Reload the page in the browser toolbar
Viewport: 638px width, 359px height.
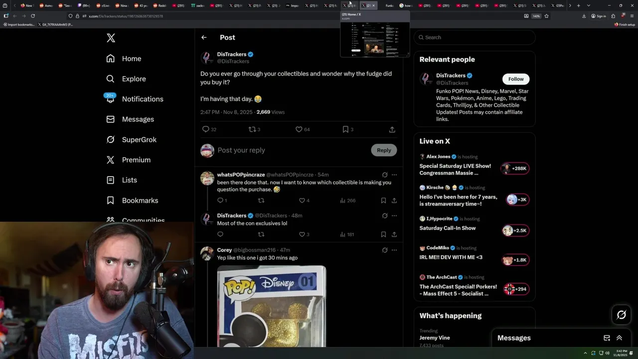pyautogui.click(x=33, y=16)
